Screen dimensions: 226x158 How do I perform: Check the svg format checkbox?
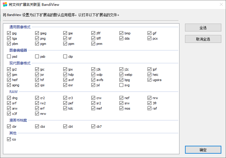click(x=121, y=85)
